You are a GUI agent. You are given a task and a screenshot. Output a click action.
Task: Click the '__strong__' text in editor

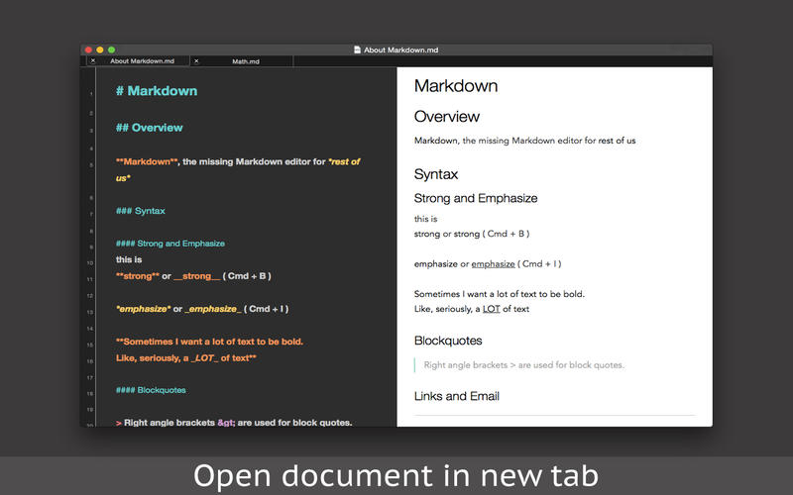[196, 276]
